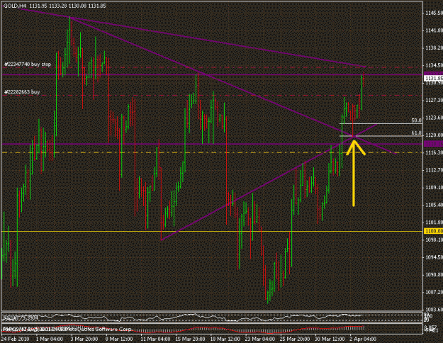
Task: Click the 1094.50 price axis label
Action: pyautogui.click(x=434, y=257)
